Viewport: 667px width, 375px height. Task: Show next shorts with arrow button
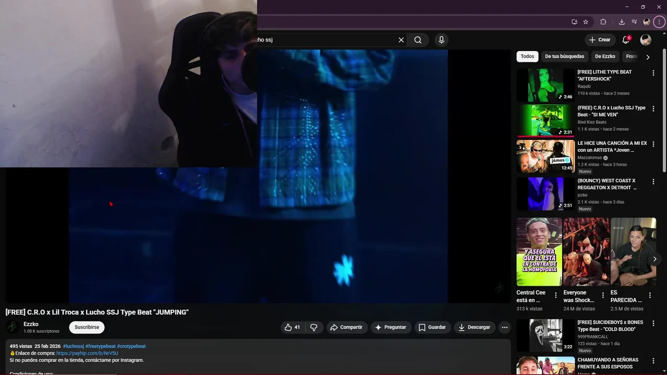[654, 259]
